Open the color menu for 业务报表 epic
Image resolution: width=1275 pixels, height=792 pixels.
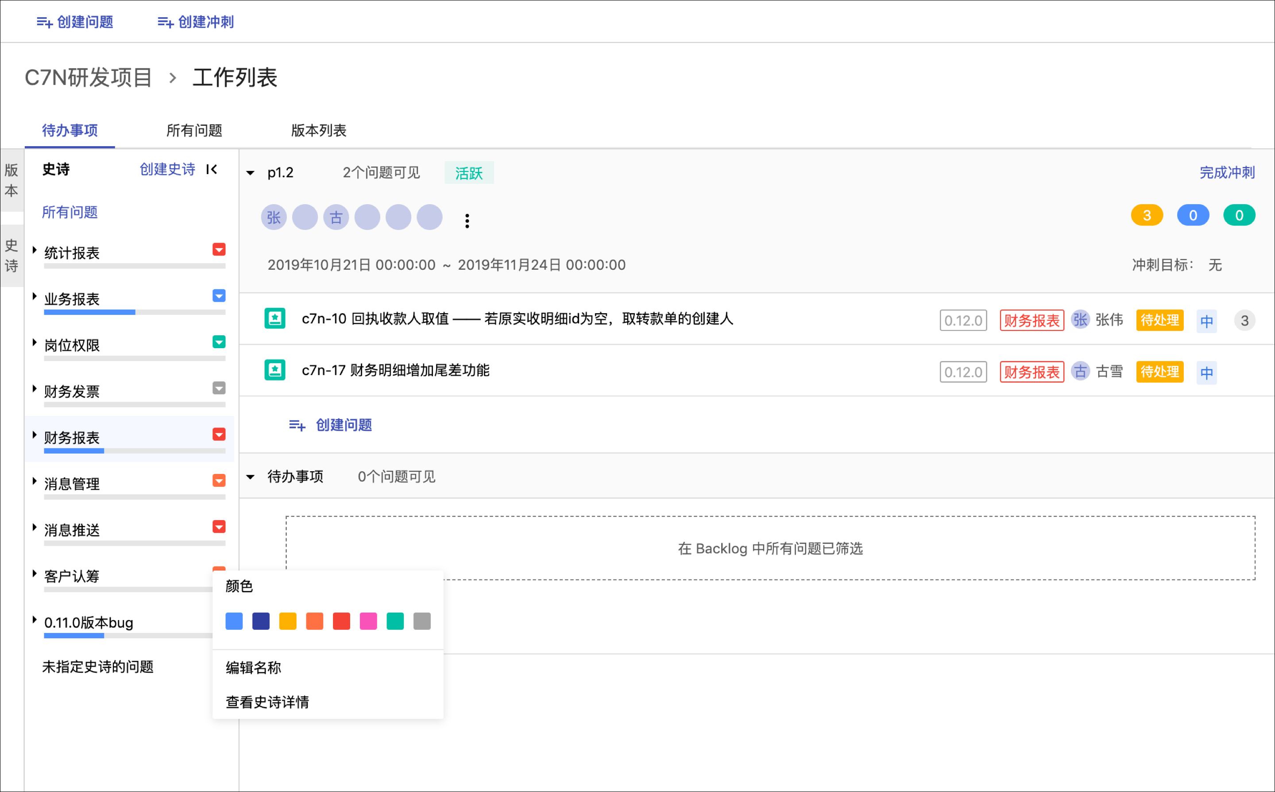coord(219,296)
